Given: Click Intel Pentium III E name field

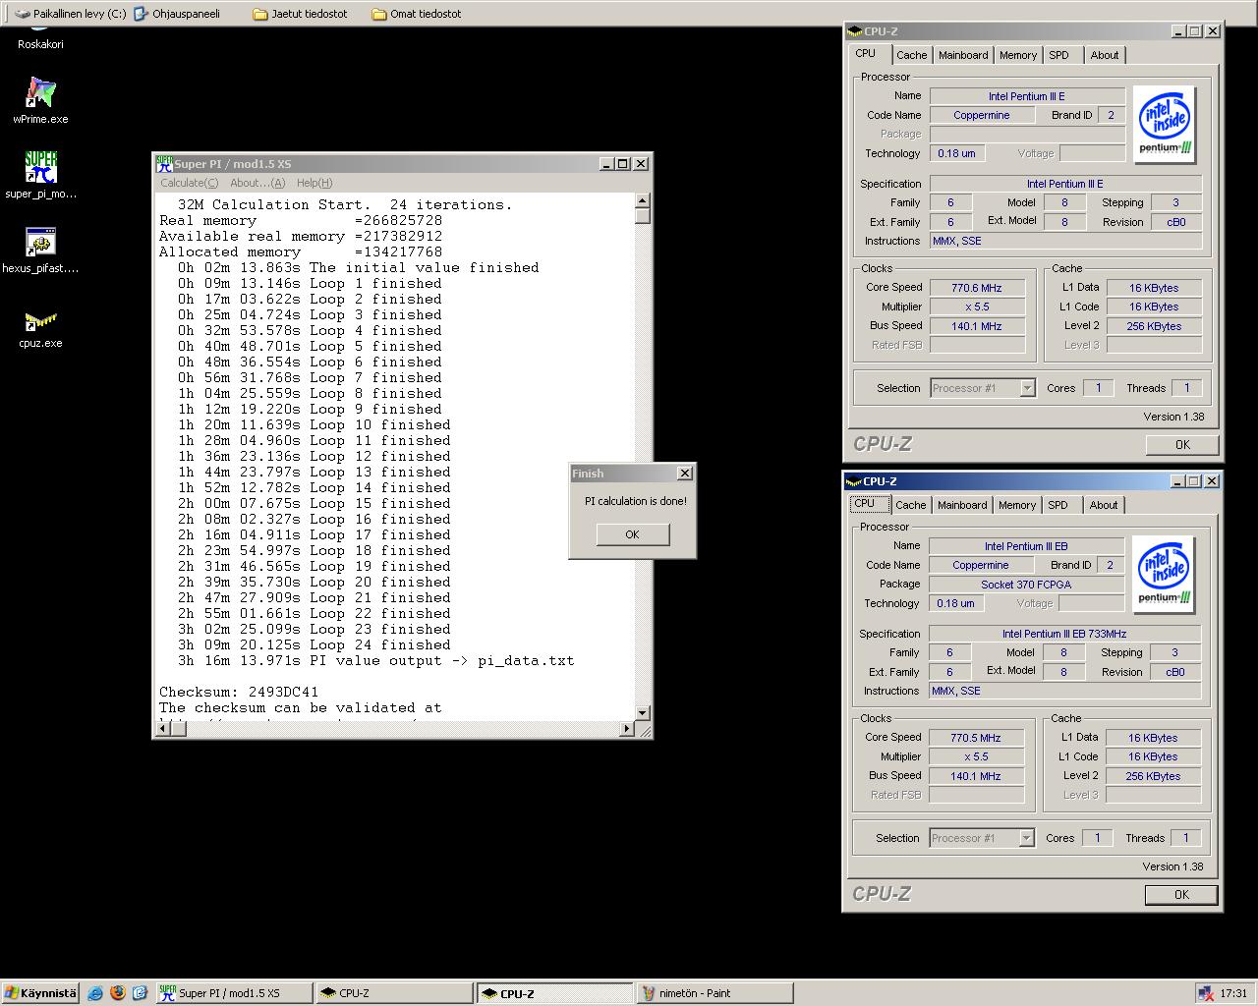Looking at the screenshot, I should 1027,96.
